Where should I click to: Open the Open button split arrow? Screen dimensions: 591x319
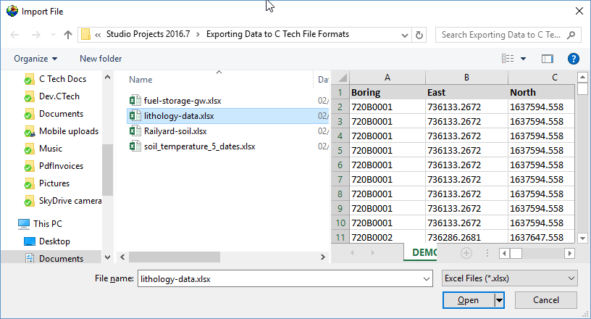click(499, 300)
